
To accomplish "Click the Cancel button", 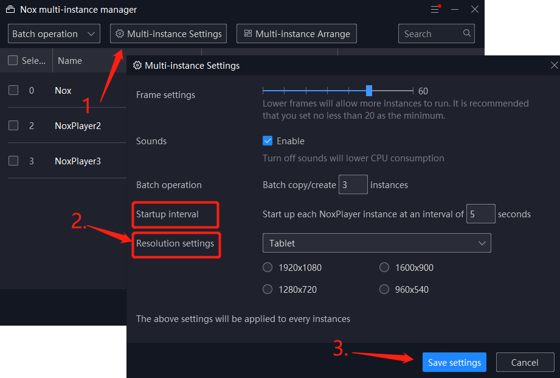I will coord(525,362).
